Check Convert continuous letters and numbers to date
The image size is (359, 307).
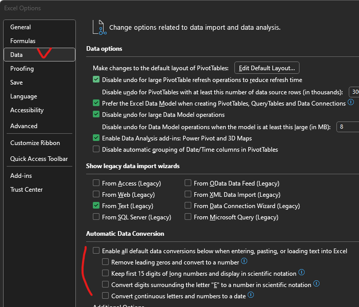[105, 296]
